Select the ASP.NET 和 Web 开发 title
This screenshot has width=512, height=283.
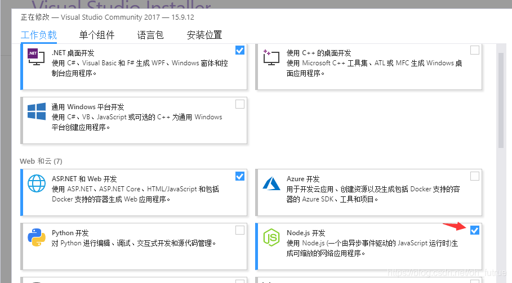84,179
